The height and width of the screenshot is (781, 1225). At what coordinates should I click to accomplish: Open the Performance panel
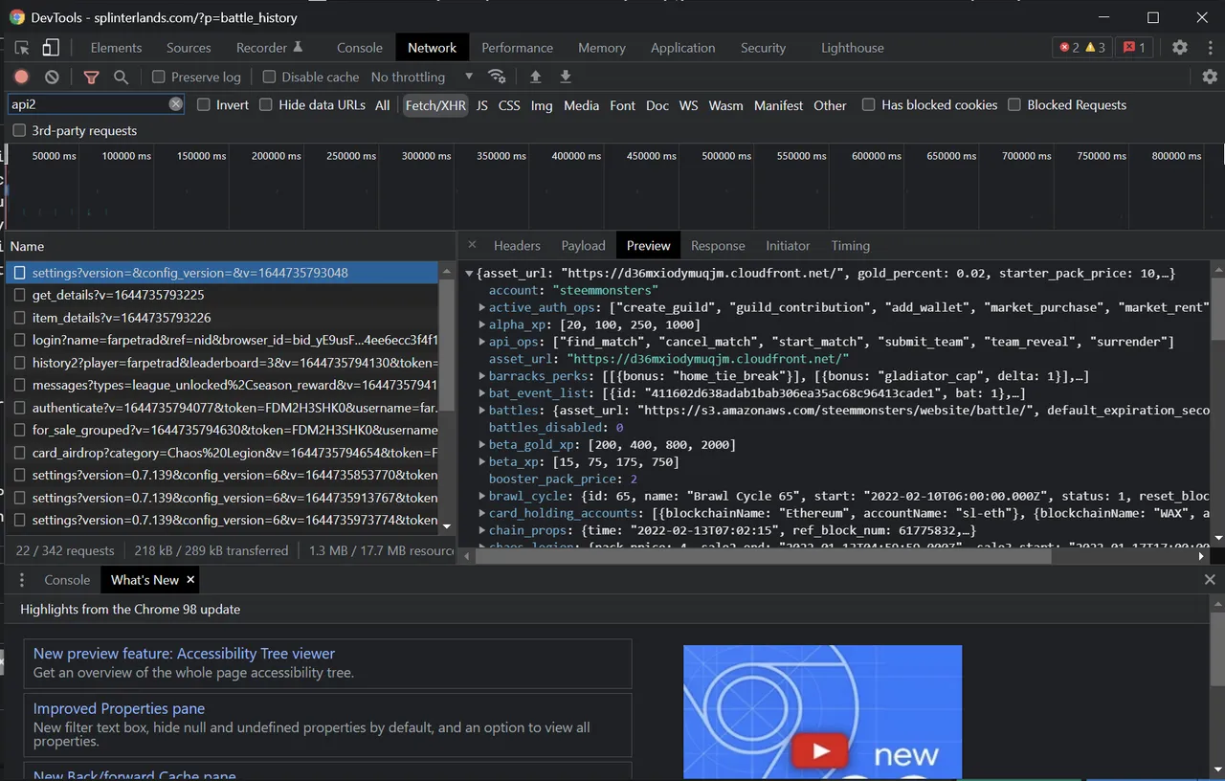517,47
